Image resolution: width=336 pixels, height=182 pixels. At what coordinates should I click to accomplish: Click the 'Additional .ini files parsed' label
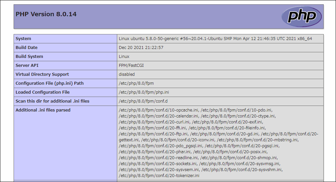[43, 110]
